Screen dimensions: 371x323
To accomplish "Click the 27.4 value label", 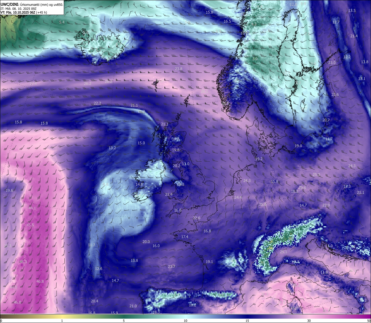I will tap(33, 83).
